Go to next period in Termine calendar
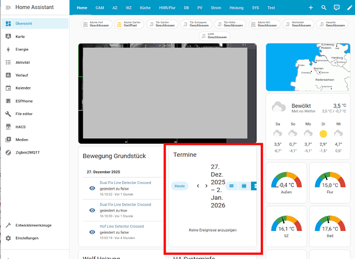This screenshot has height=259, width=355. pos(206,186)
